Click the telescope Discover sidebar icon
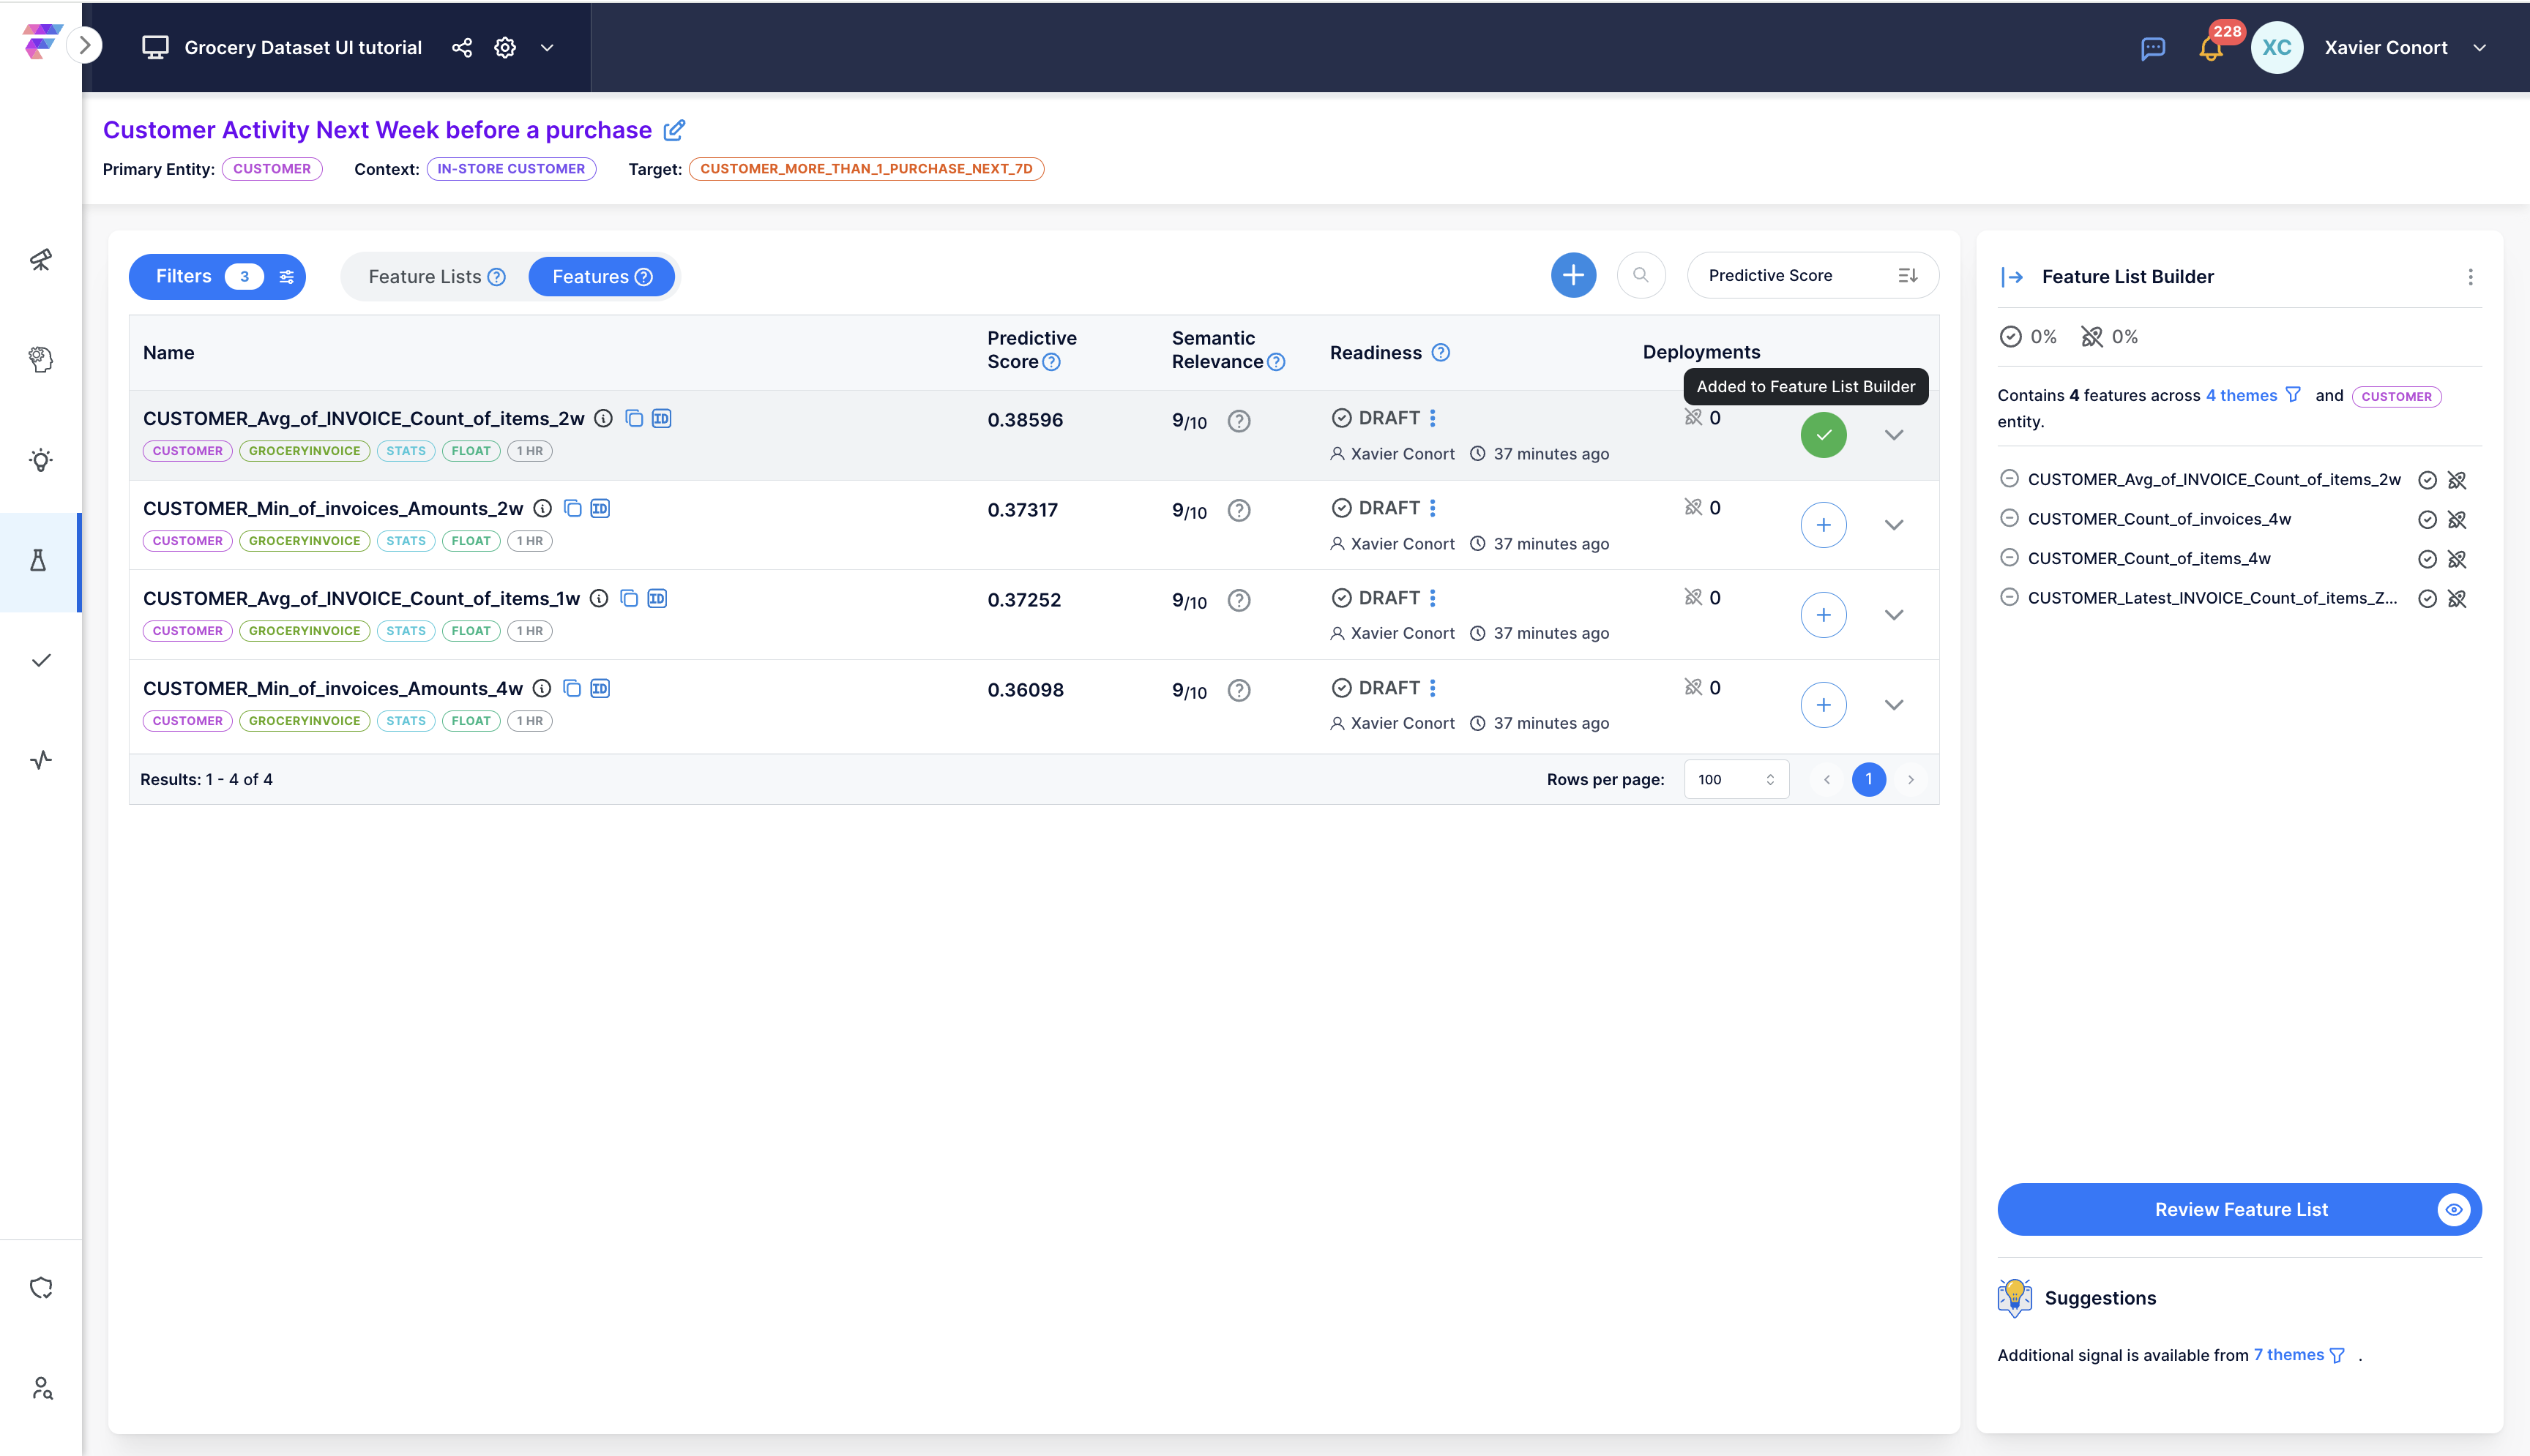 point(41,260)
